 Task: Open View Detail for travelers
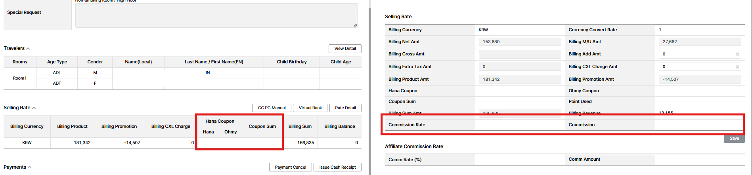345,49
